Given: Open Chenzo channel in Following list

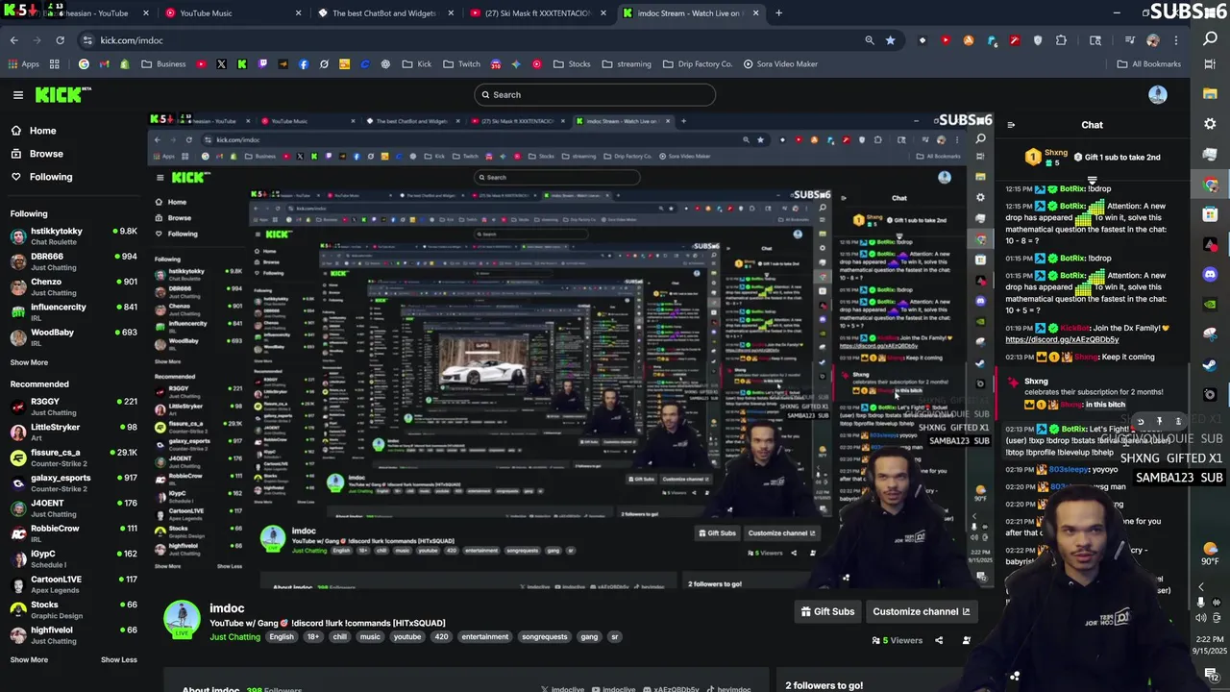Looking at the screenshot, I should tap(74, 286).
